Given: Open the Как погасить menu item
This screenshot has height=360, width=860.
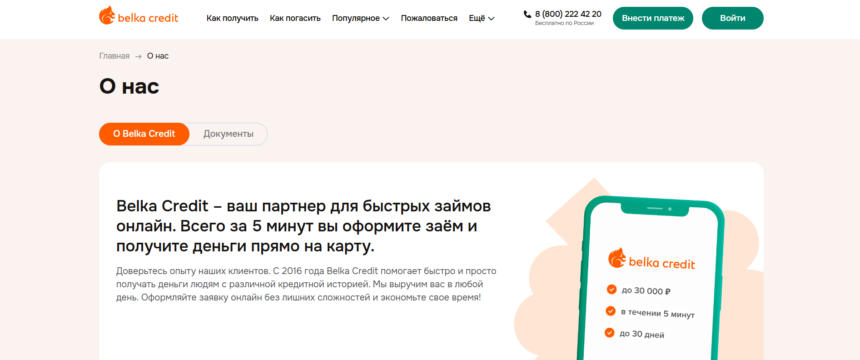Looking at the screenshot, I should 295,18.
